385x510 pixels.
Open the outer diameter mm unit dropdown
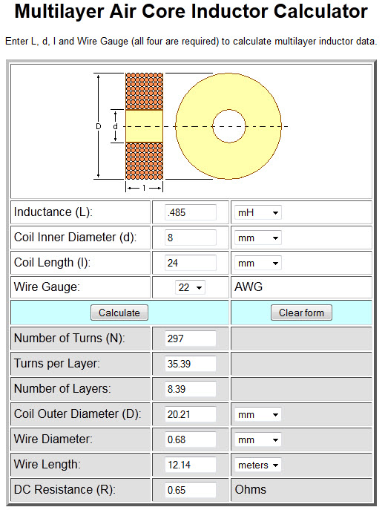coord(257,415)
